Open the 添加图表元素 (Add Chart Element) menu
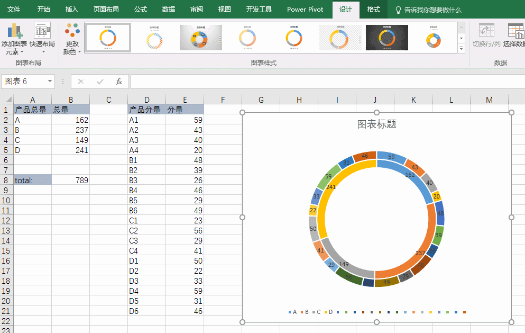This screenshot has width=525, height=333. [x=14, y=40]
